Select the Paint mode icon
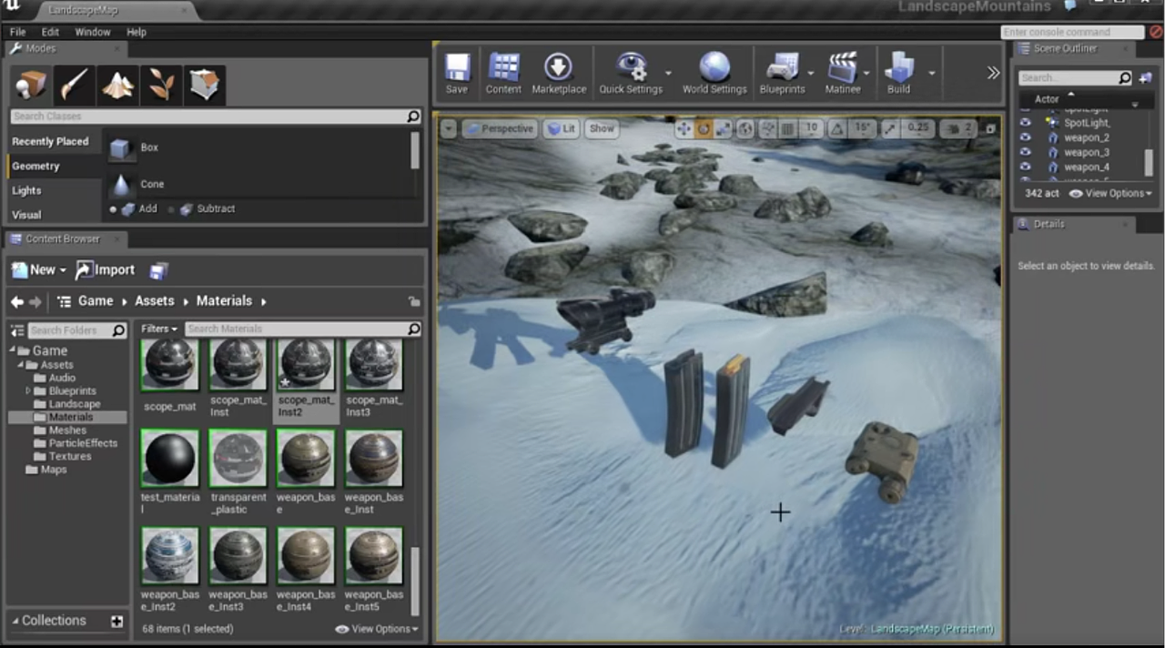 (x=74, y=85)
